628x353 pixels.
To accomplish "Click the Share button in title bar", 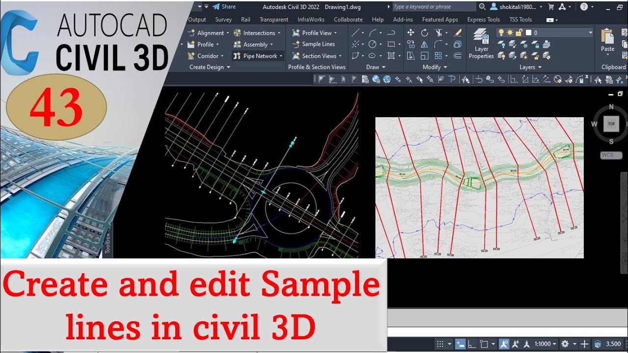I will click(225, 7).
